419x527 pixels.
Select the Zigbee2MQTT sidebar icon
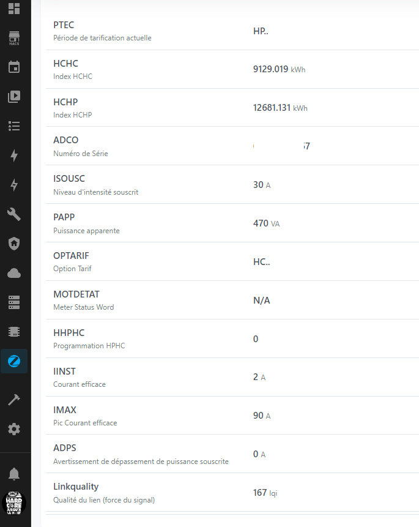point(14,361)
